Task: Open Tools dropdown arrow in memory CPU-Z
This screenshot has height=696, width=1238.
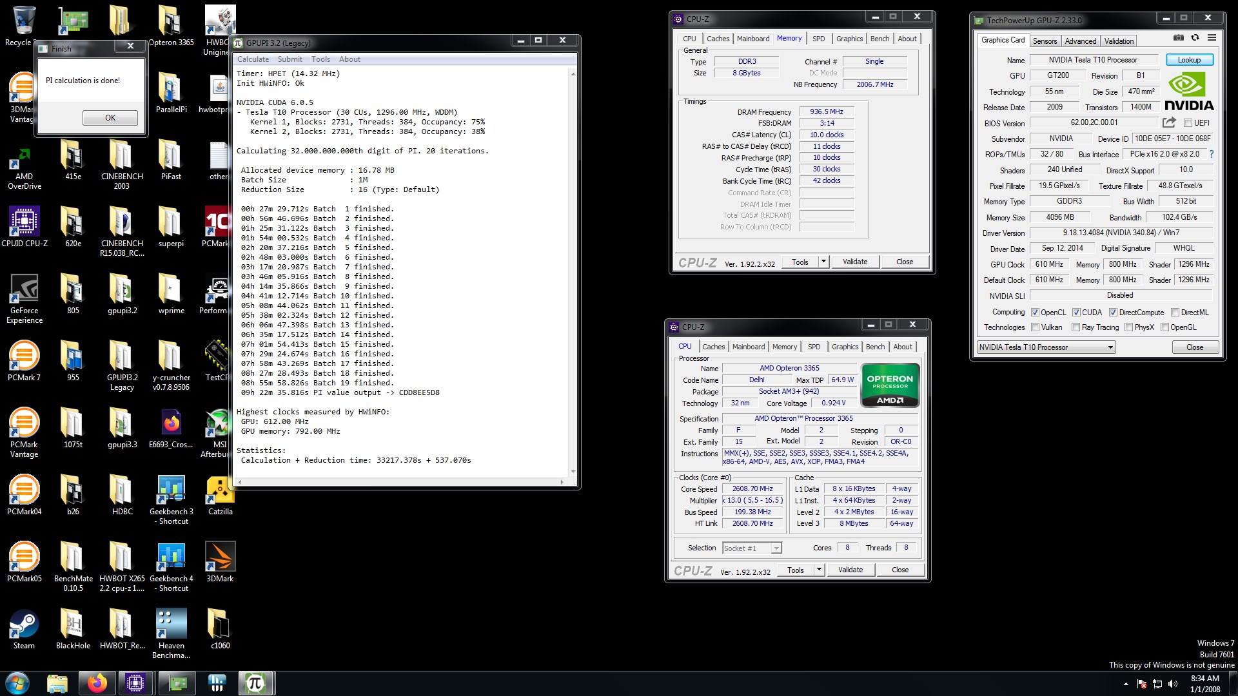Action: coord(823,262)
